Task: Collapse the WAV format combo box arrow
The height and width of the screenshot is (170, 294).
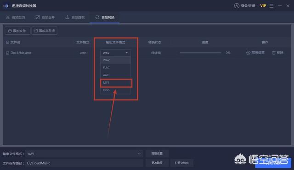Action: (127, 53)
